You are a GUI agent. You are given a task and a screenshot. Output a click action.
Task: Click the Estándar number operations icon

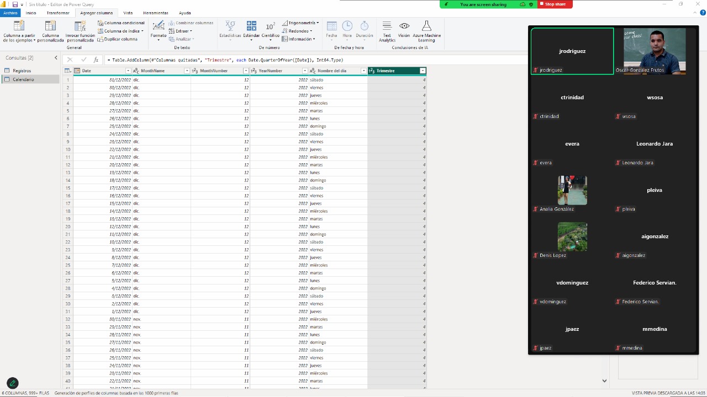(x=251, y=26)
